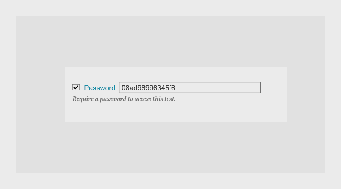The image size is (341, 189).
Task: Click the password value 08ad96996345f6
Action: click(148, 88)
